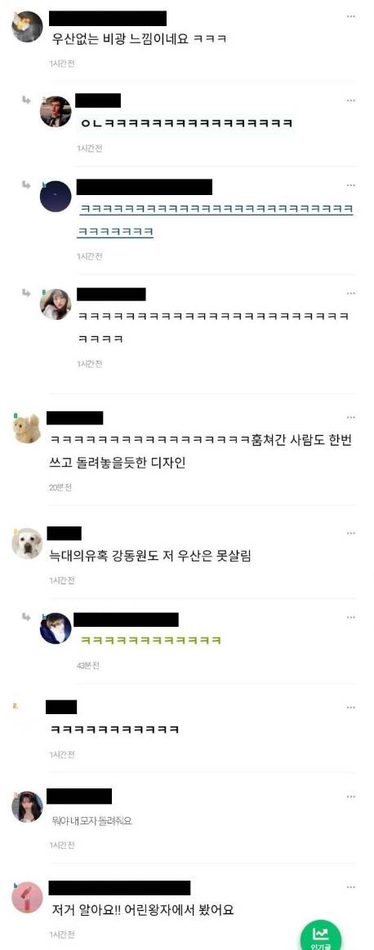The height and width of the screenshot is (950, 374).
Task: Open options for the black ㅋㅋㅋ-only comment
Action: tap(351, 708)
